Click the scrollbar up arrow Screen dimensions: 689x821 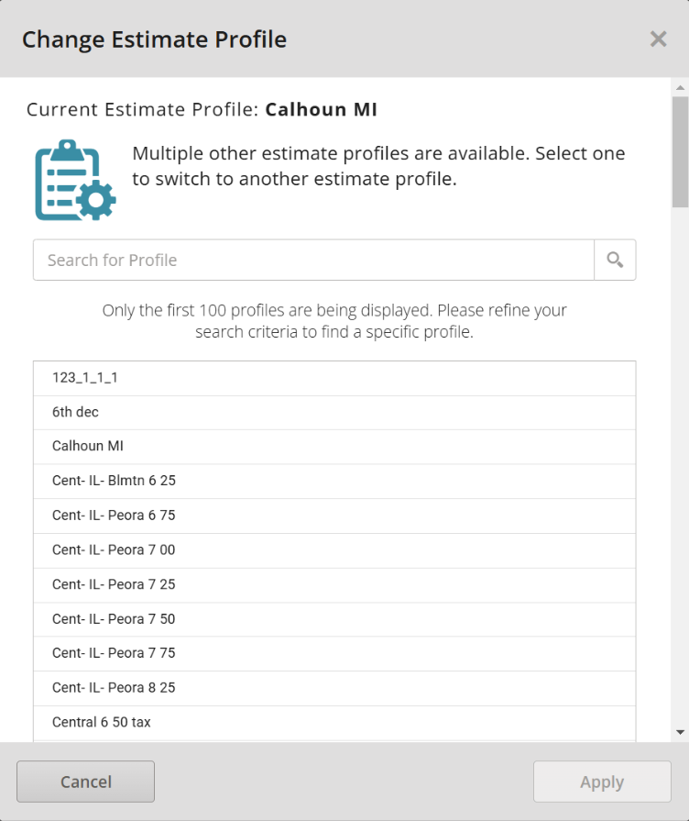[x=680, y=88]
